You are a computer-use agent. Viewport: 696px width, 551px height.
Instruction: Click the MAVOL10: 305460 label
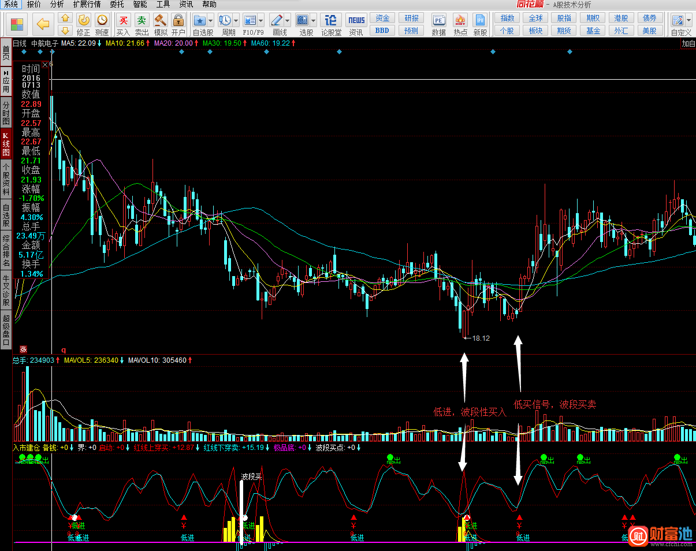[158, 360]
